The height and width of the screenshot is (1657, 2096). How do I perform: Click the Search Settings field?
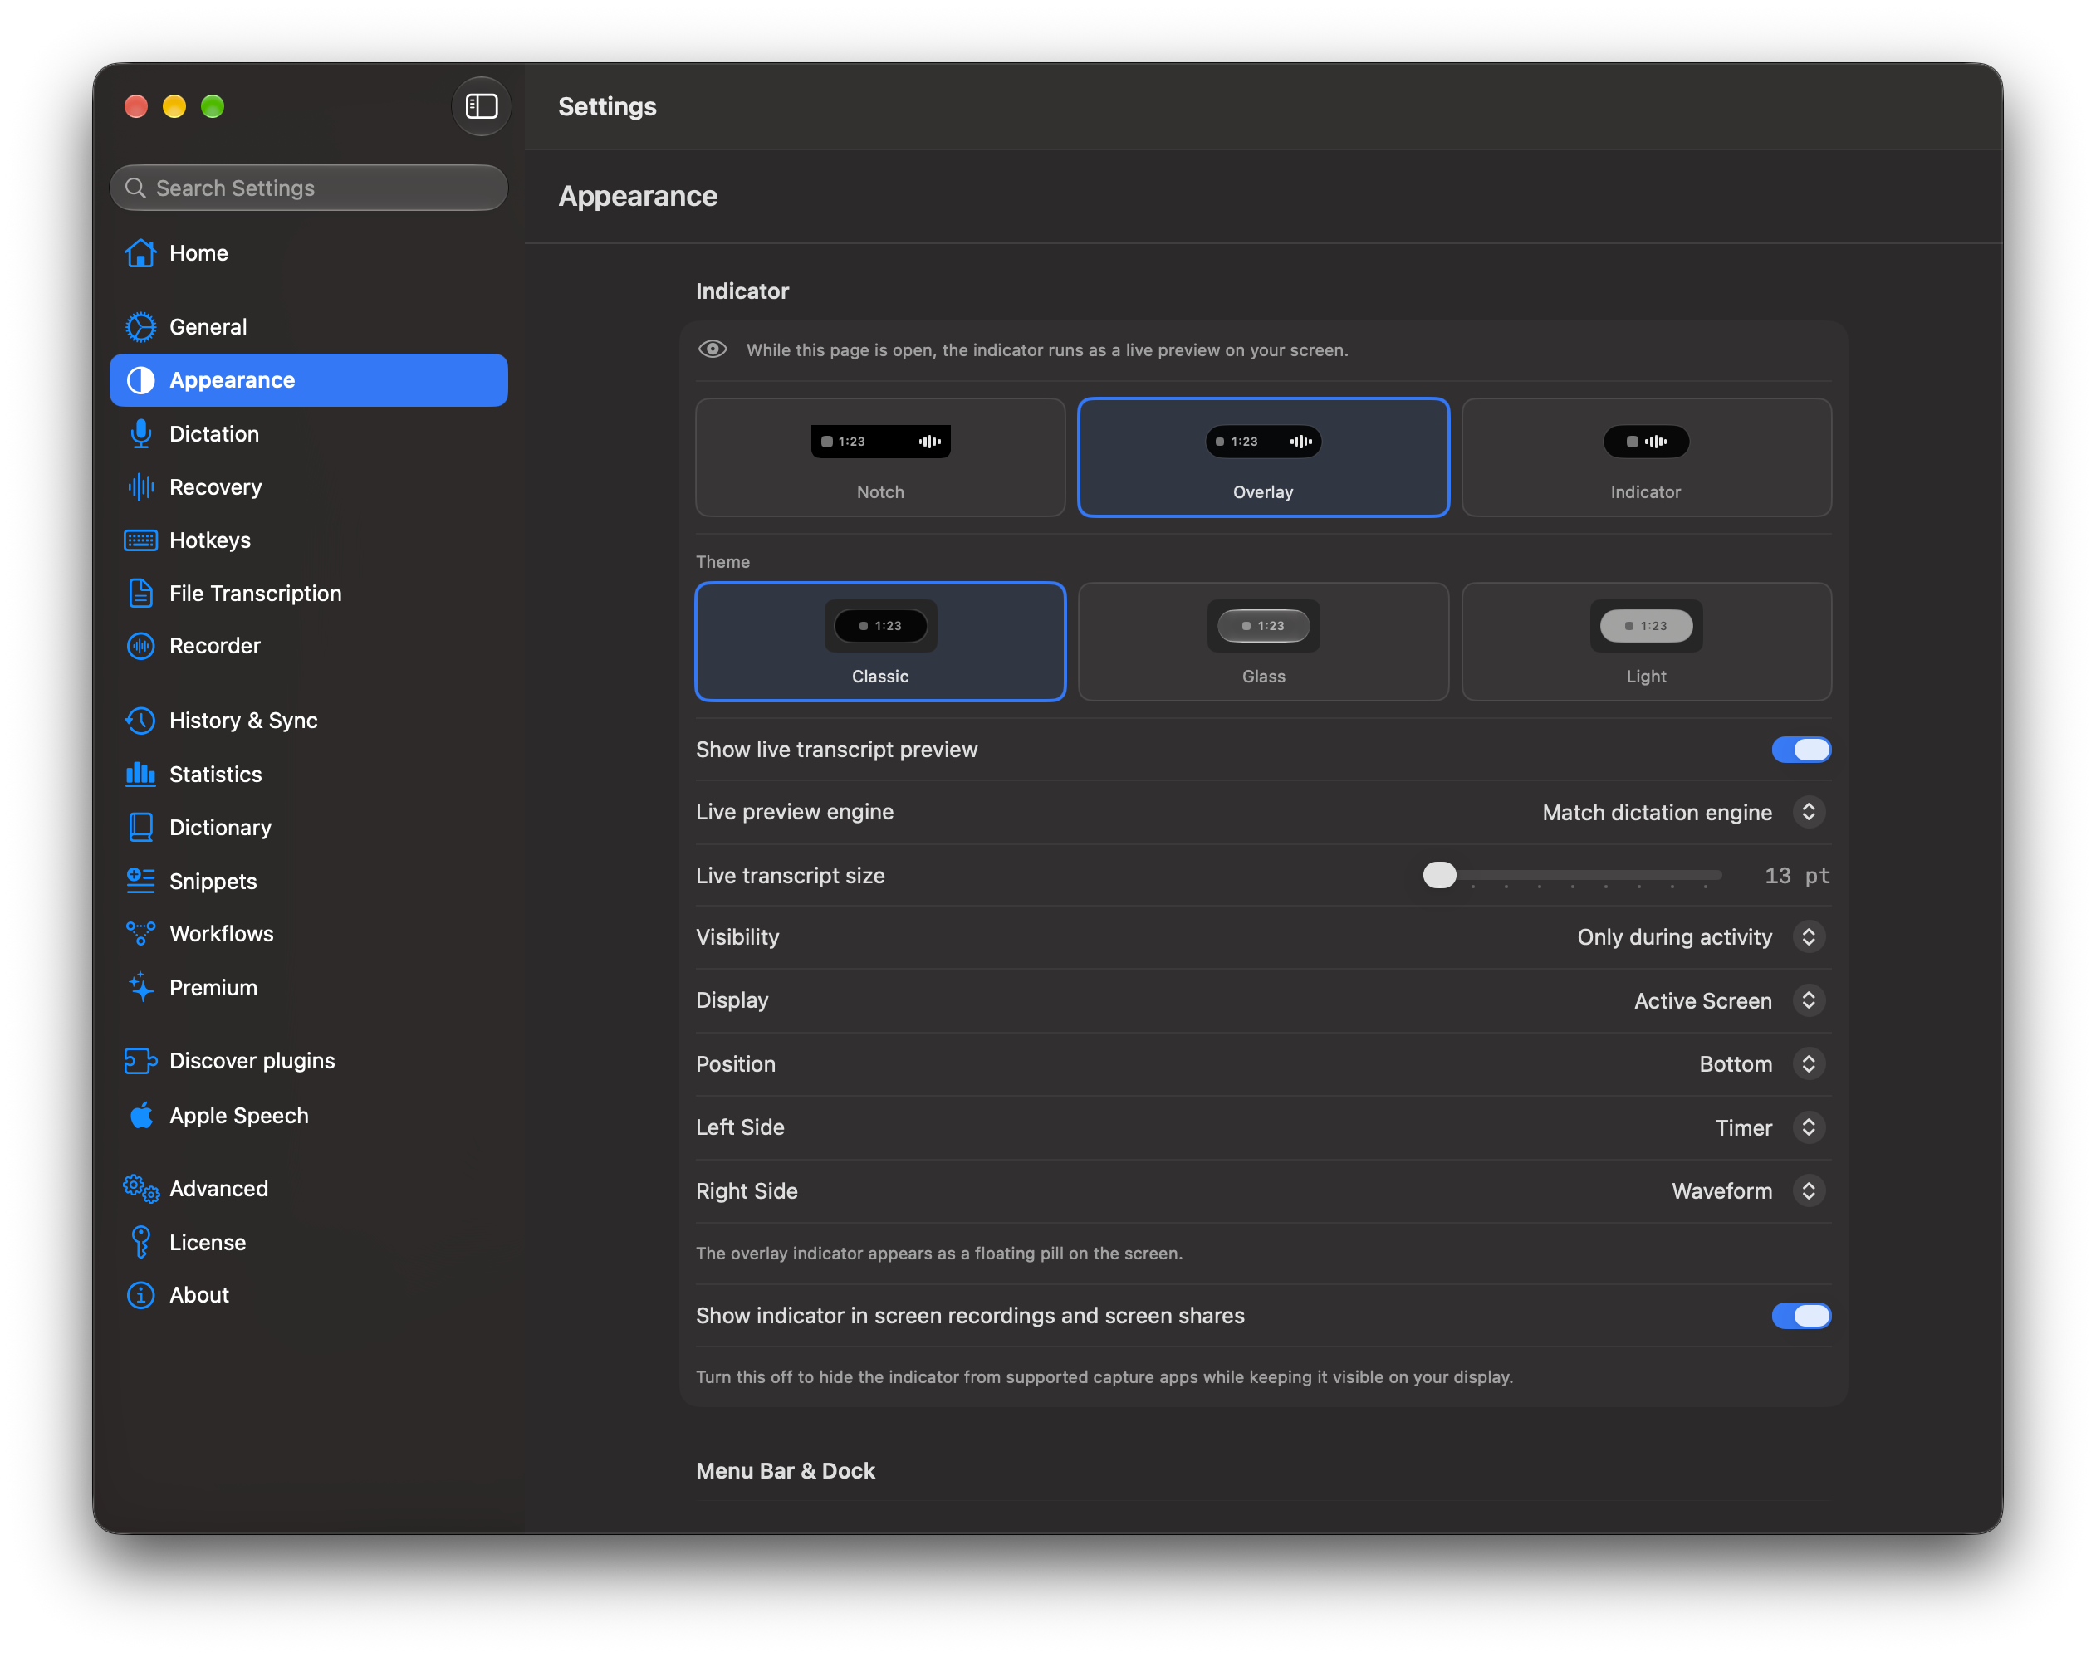point(309,188)
